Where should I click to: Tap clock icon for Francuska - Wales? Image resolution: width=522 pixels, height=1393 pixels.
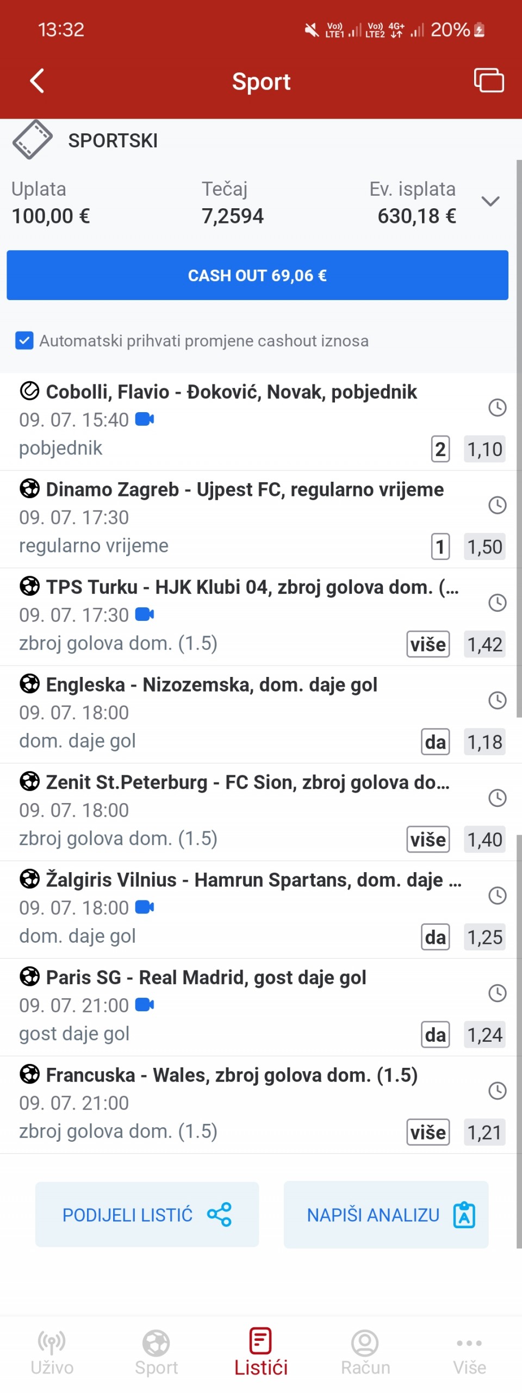[x=497, y=1090]
